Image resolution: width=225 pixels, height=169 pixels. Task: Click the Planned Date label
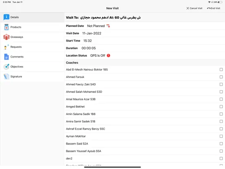75,26
